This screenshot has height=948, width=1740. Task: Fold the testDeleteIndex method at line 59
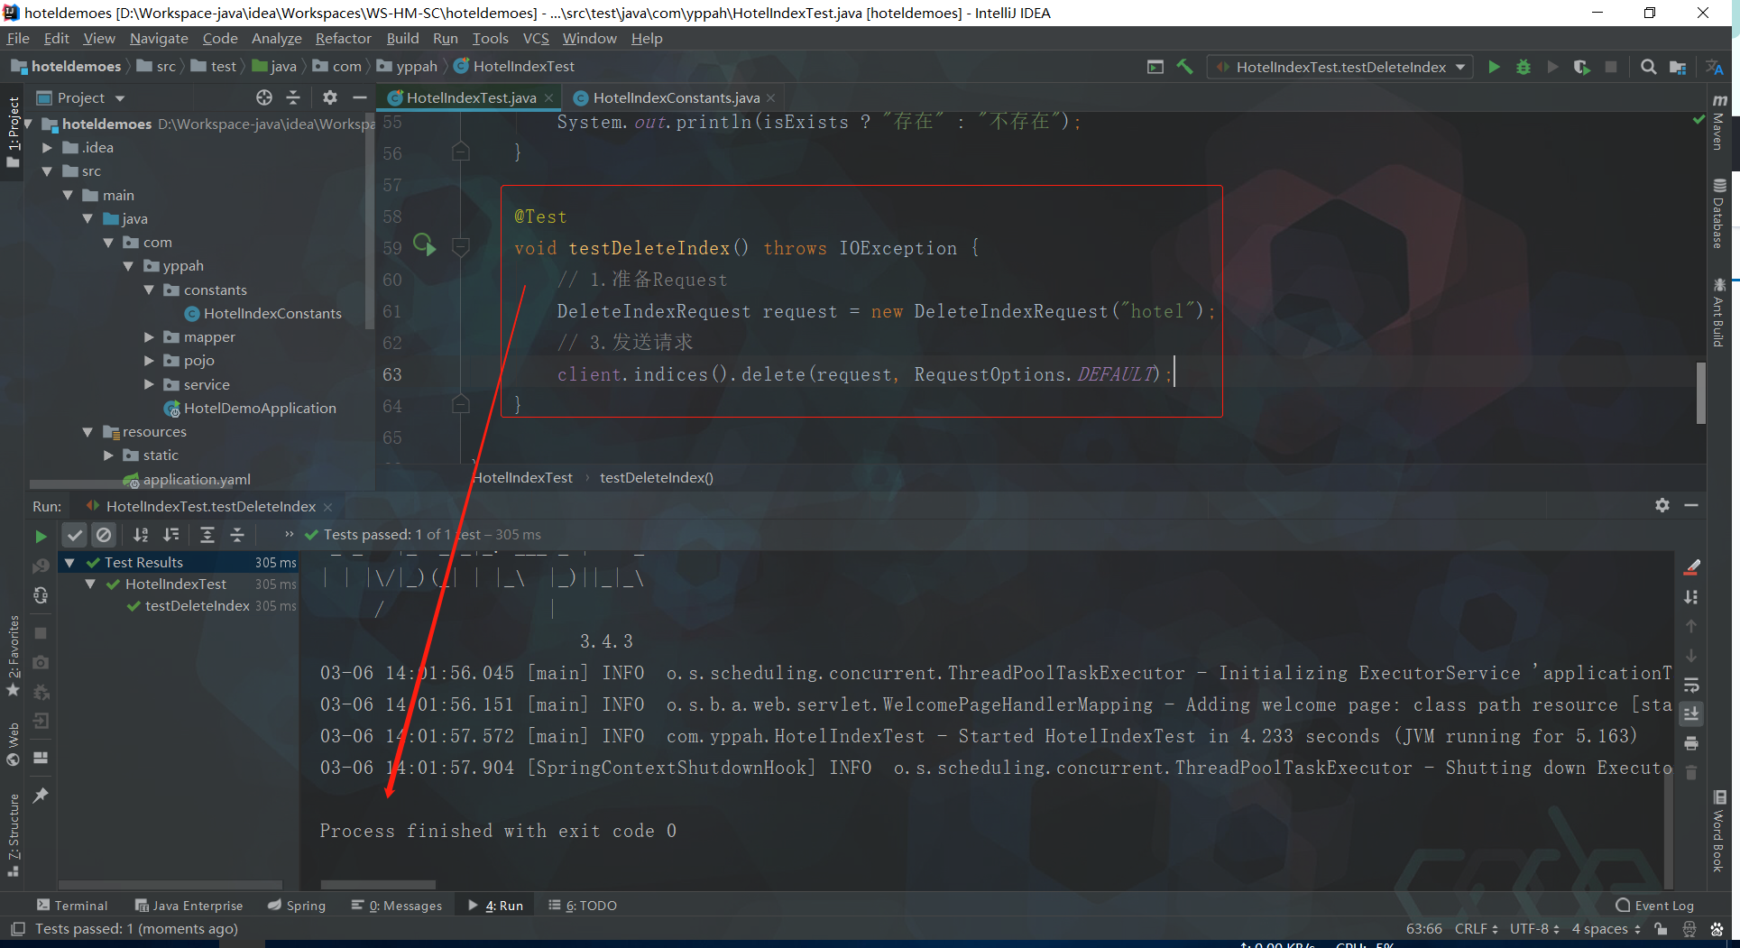(x=460, y=246)
